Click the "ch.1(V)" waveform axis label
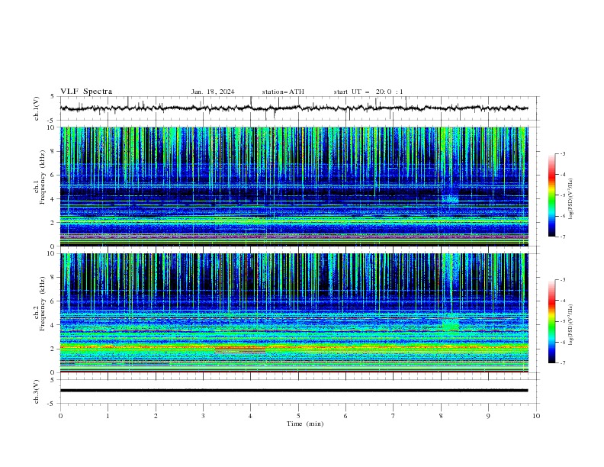 [37, 108]
